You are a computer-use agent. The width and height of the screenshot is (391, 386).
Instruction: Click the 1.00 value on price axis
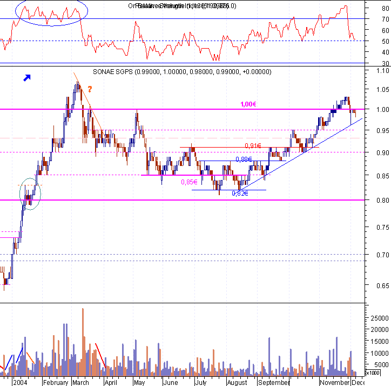pyautogui.click(x=383, y=109)
